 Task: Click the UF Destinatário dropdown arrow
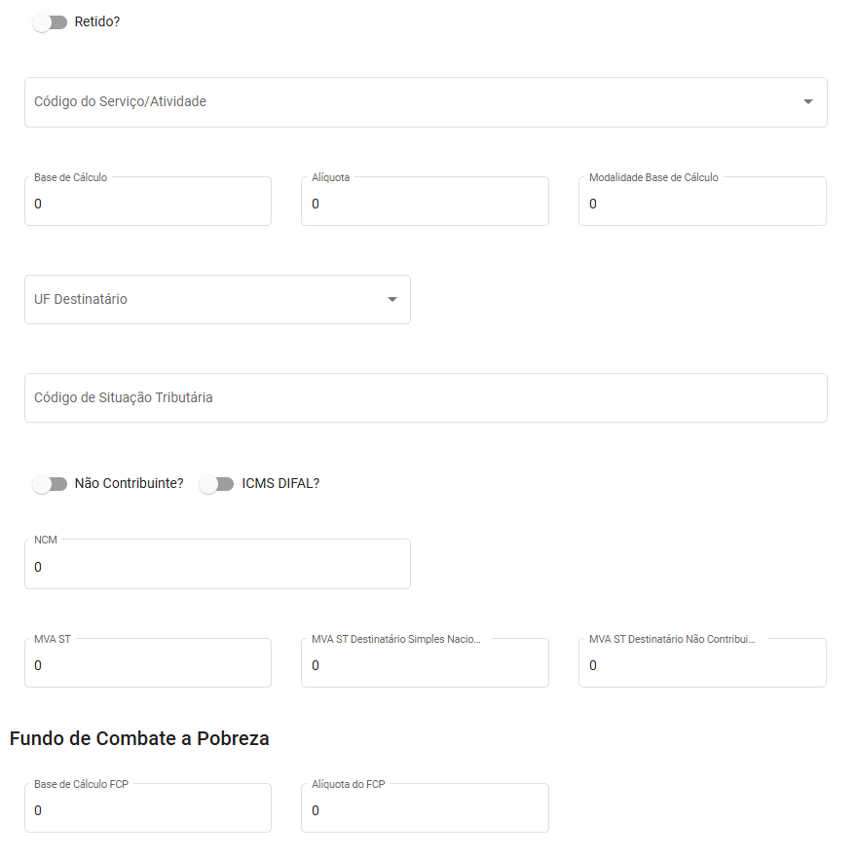392,300
